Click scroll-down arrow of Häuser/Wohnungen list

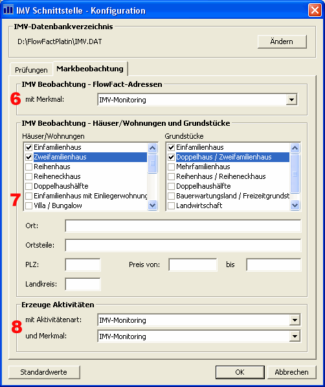pos(153,205)
